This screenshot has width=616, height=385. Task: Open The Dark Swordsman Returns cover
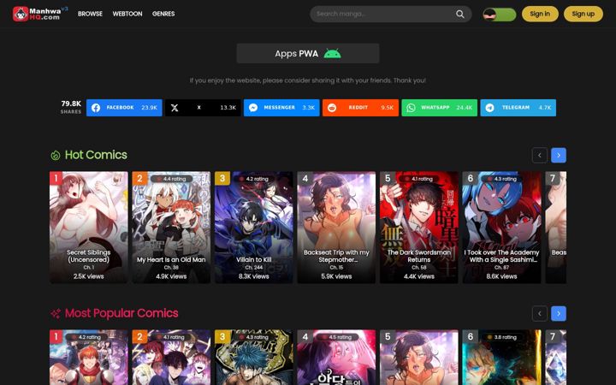coord(418,227)
